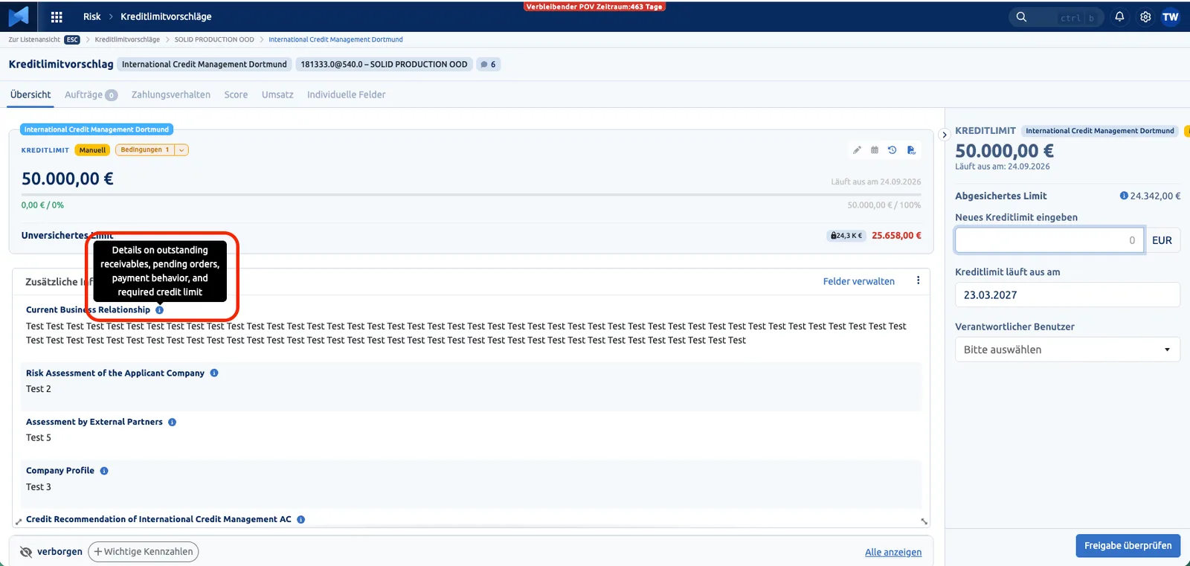Open the Individuelle Felder tab

tap(346, 94)
